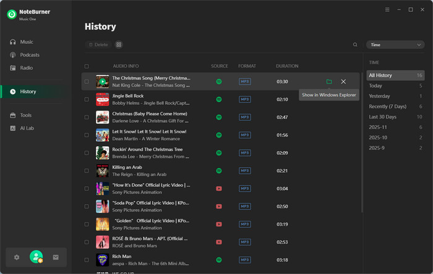The width and height of the screenshot is (433, 274).
Task: Click the SOURCE column header
Action: pos(220,66)
